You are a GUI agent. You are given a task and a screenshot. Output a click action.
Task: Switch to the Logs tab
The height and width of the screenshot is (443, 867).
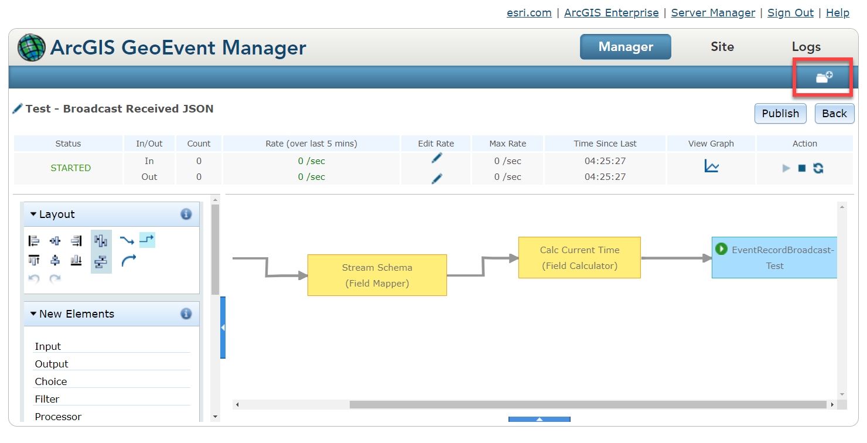pyautogui.click(x=806, y=47)
